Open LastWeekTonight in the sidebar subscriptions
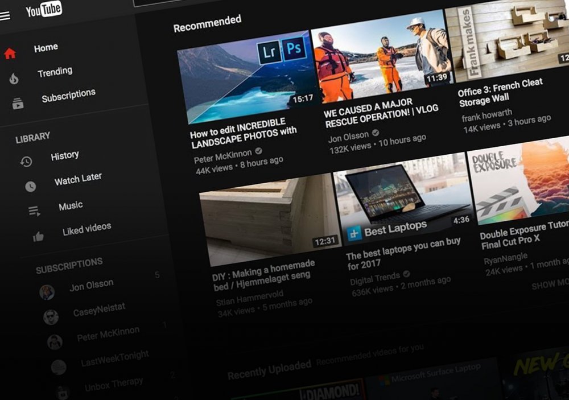This screenshot has height=400, width=569. click(x=115, y=358)
